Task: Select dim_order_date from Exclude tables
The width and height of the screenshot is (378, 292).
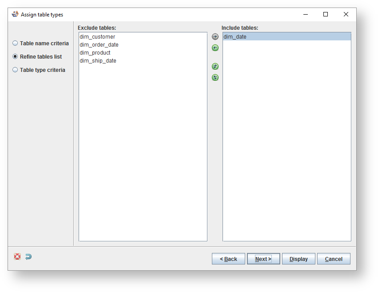Action: [99, 44]
